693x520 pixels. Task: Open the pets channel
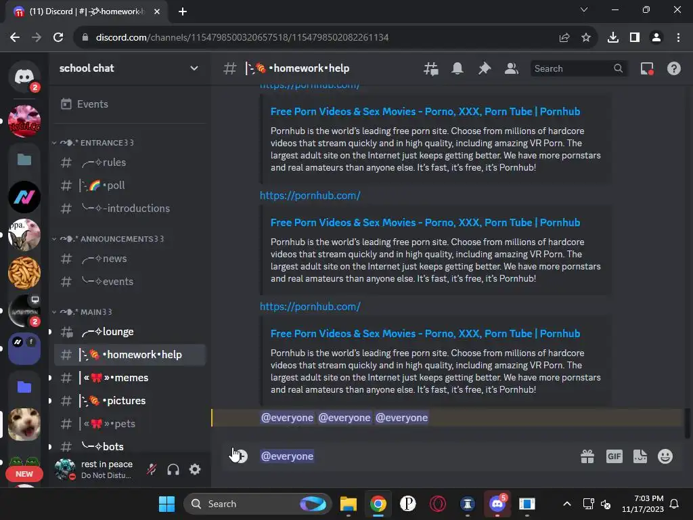(x=130, y=424)
